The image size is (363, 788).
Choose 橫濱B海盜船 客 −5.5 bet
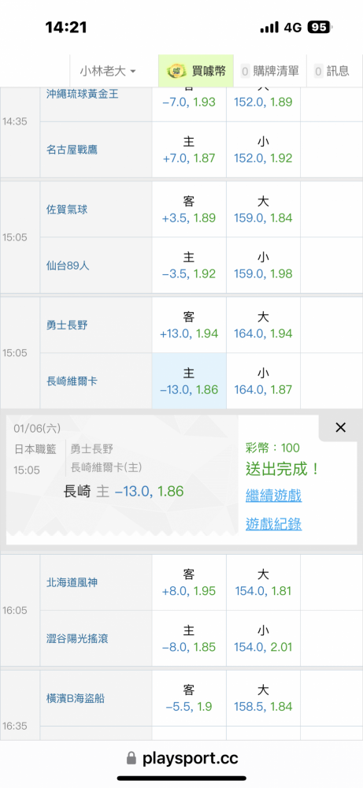pos(189,698)
